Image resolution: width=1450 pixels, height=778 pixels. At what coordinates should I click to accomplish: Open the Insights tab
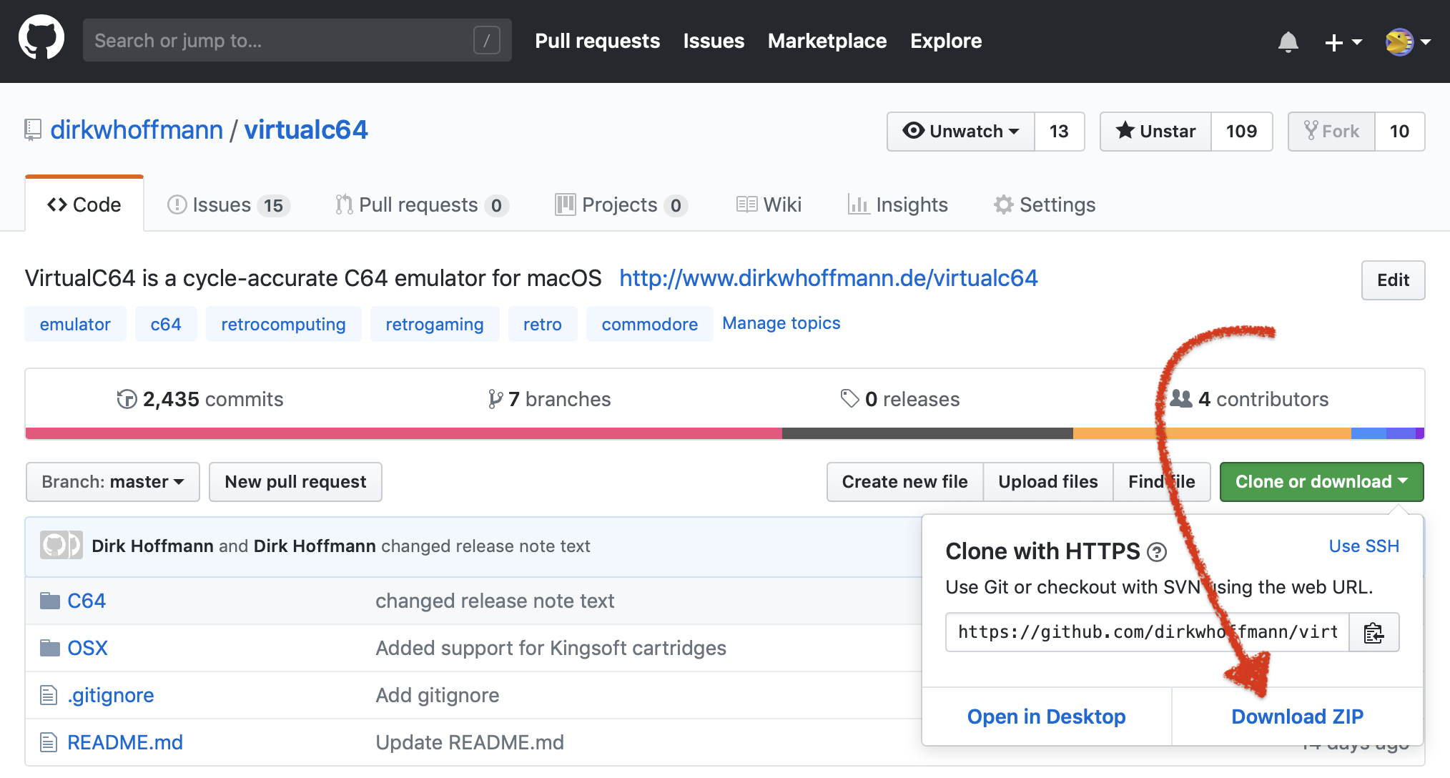(897, 205)
